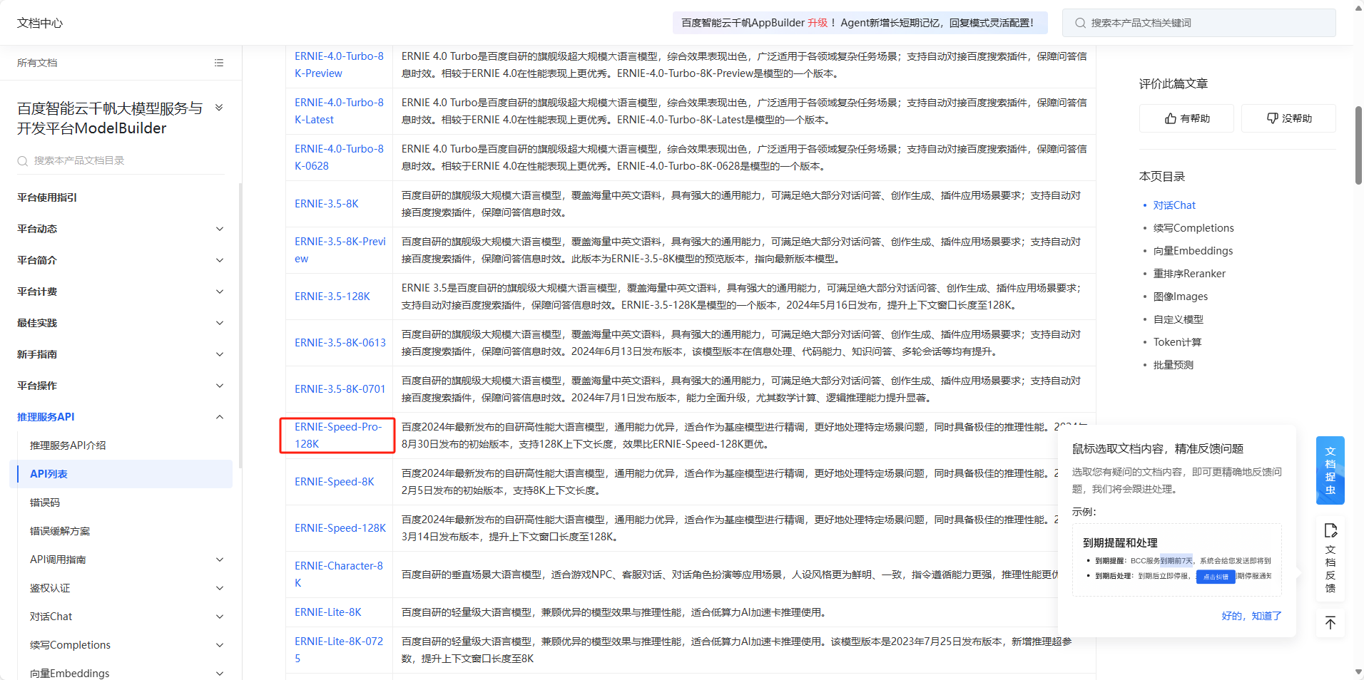Expand the 最佳实践 section

tap(220, 323)
